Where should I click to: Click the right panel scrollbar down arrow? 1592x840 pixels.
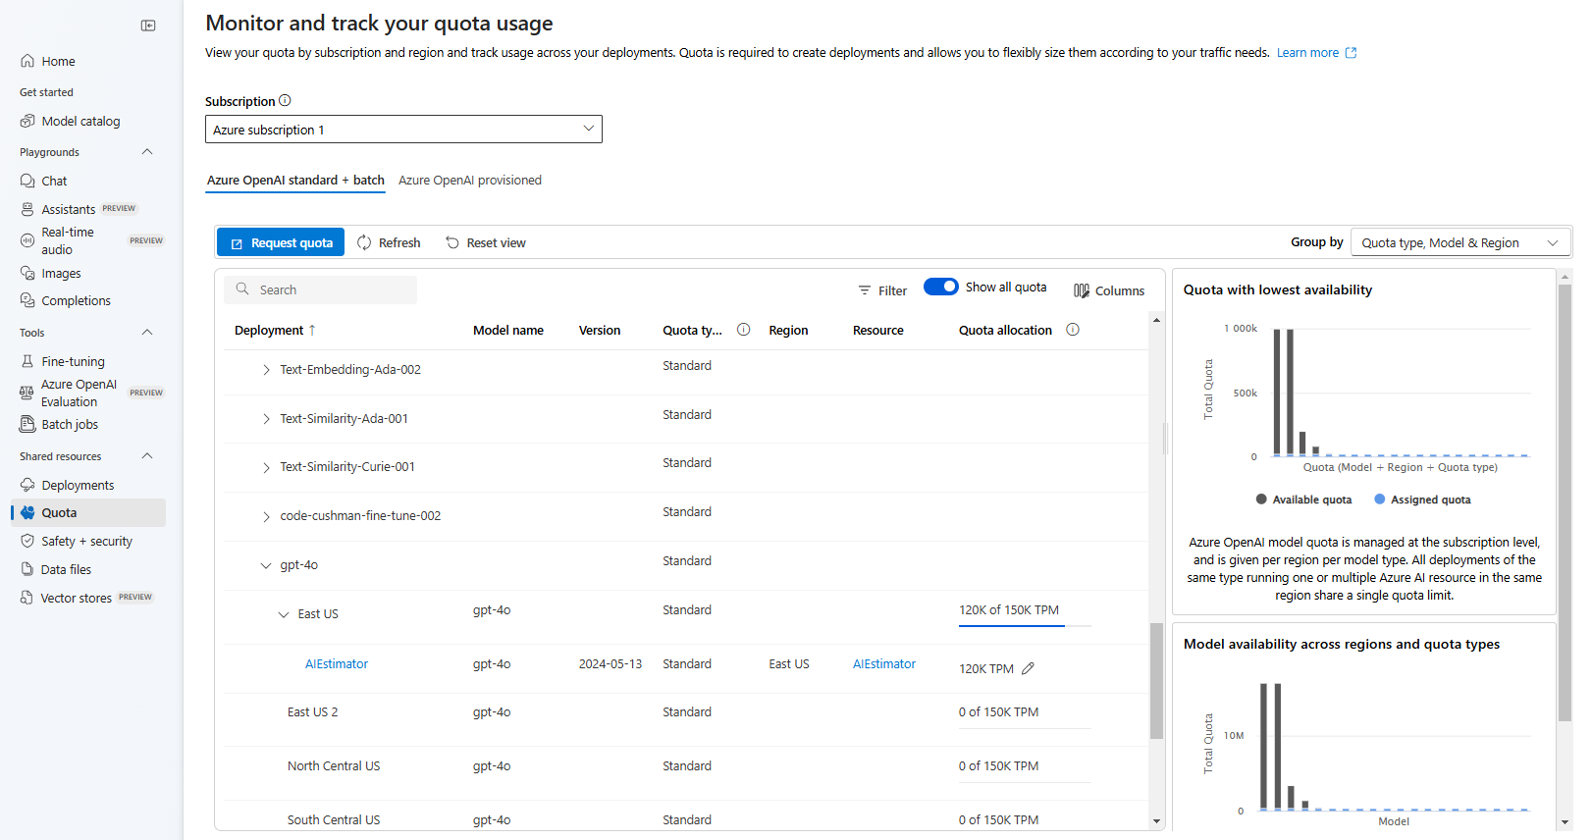click(1565, 822)
